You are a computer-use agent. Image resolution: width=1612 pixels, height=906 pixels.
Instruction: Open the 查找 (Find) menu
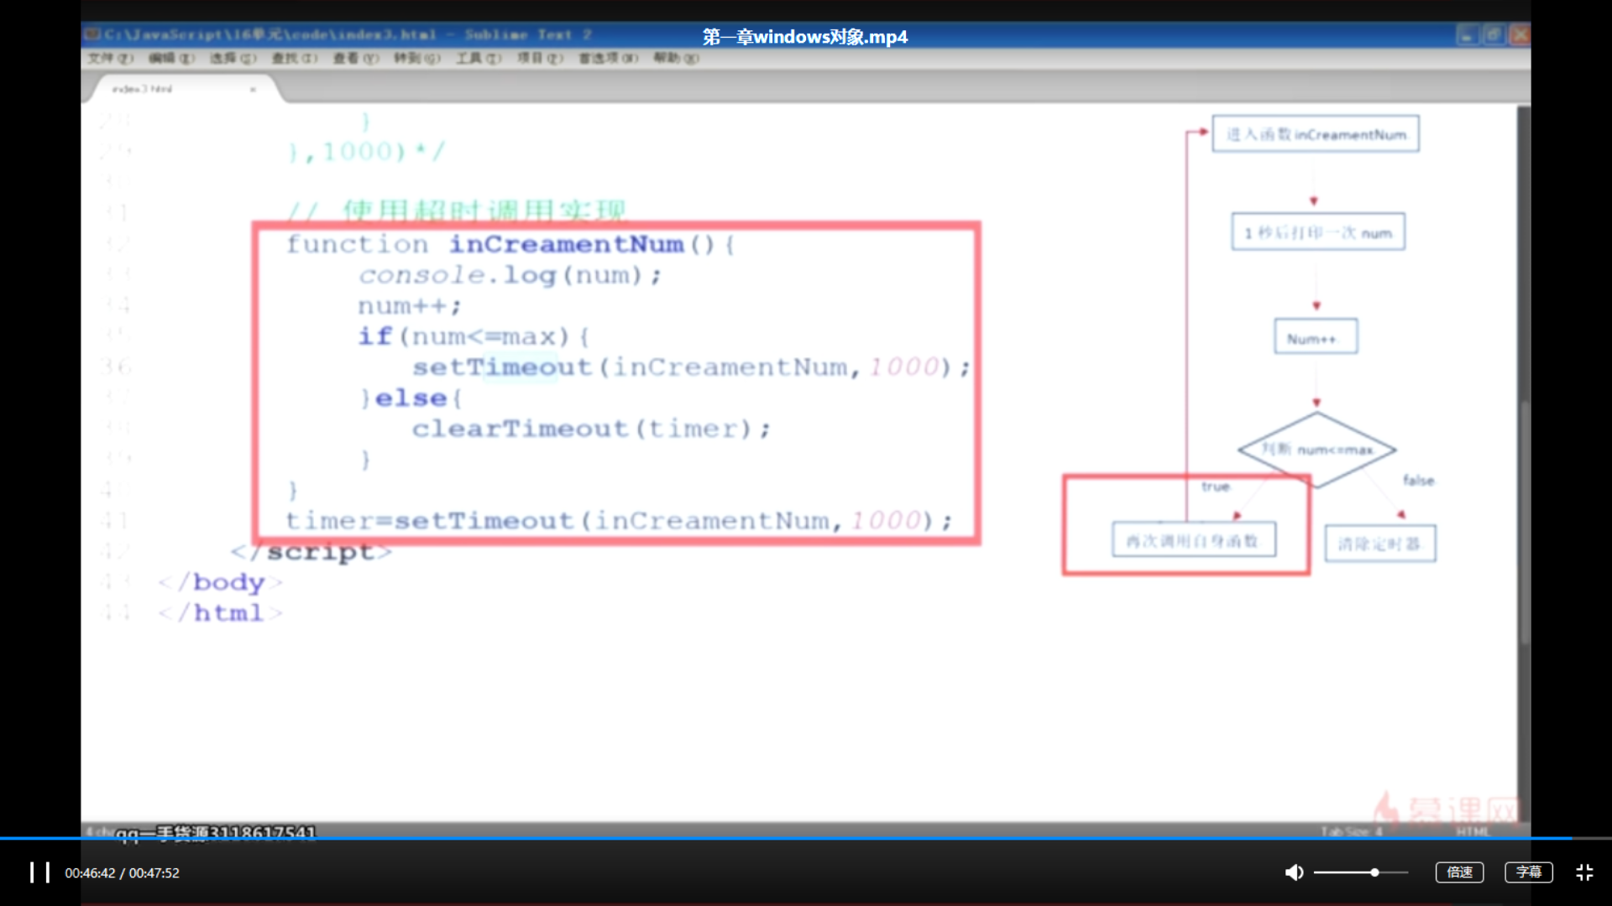tap(295, 58)
